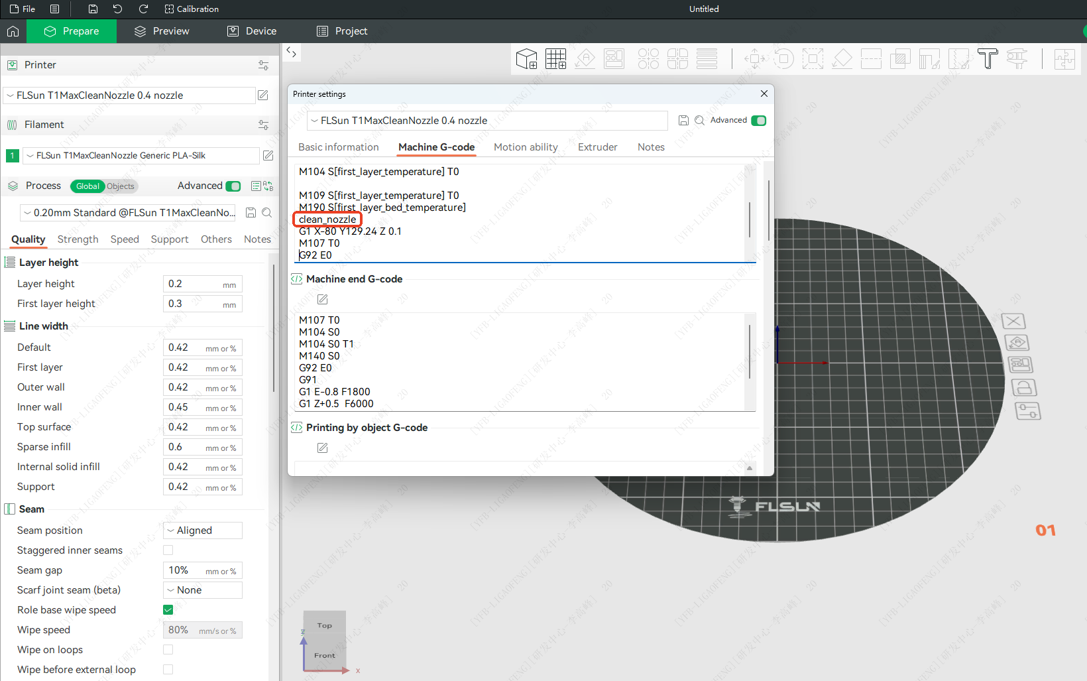Open Seam position Aligned dropdown
Screen dimensions: 1087x681
[203, 530]
